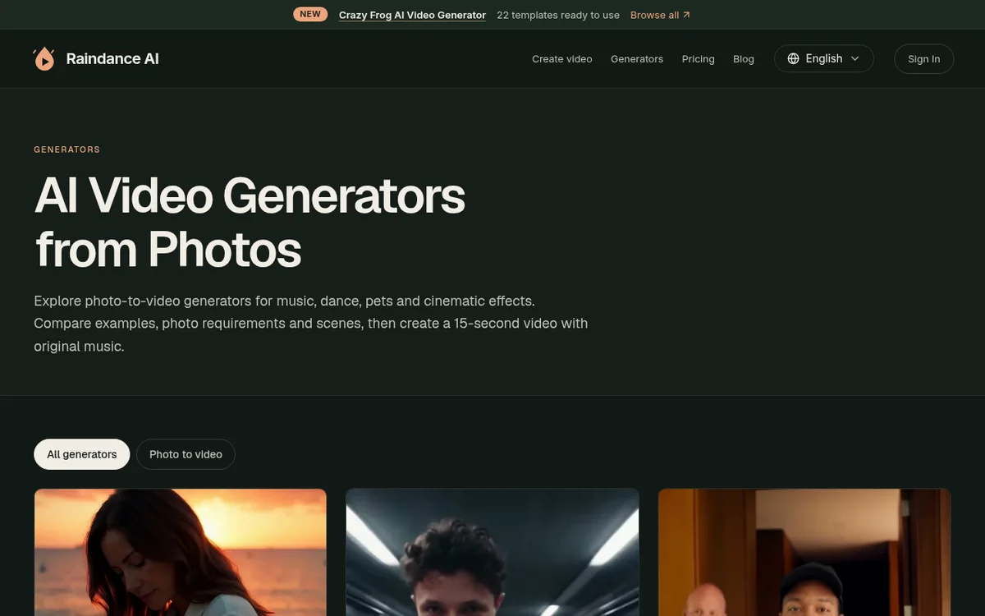Click the 'AI Video Generators from Photos' heading
The width and height of the screenshot is (985, 616).
250,222
